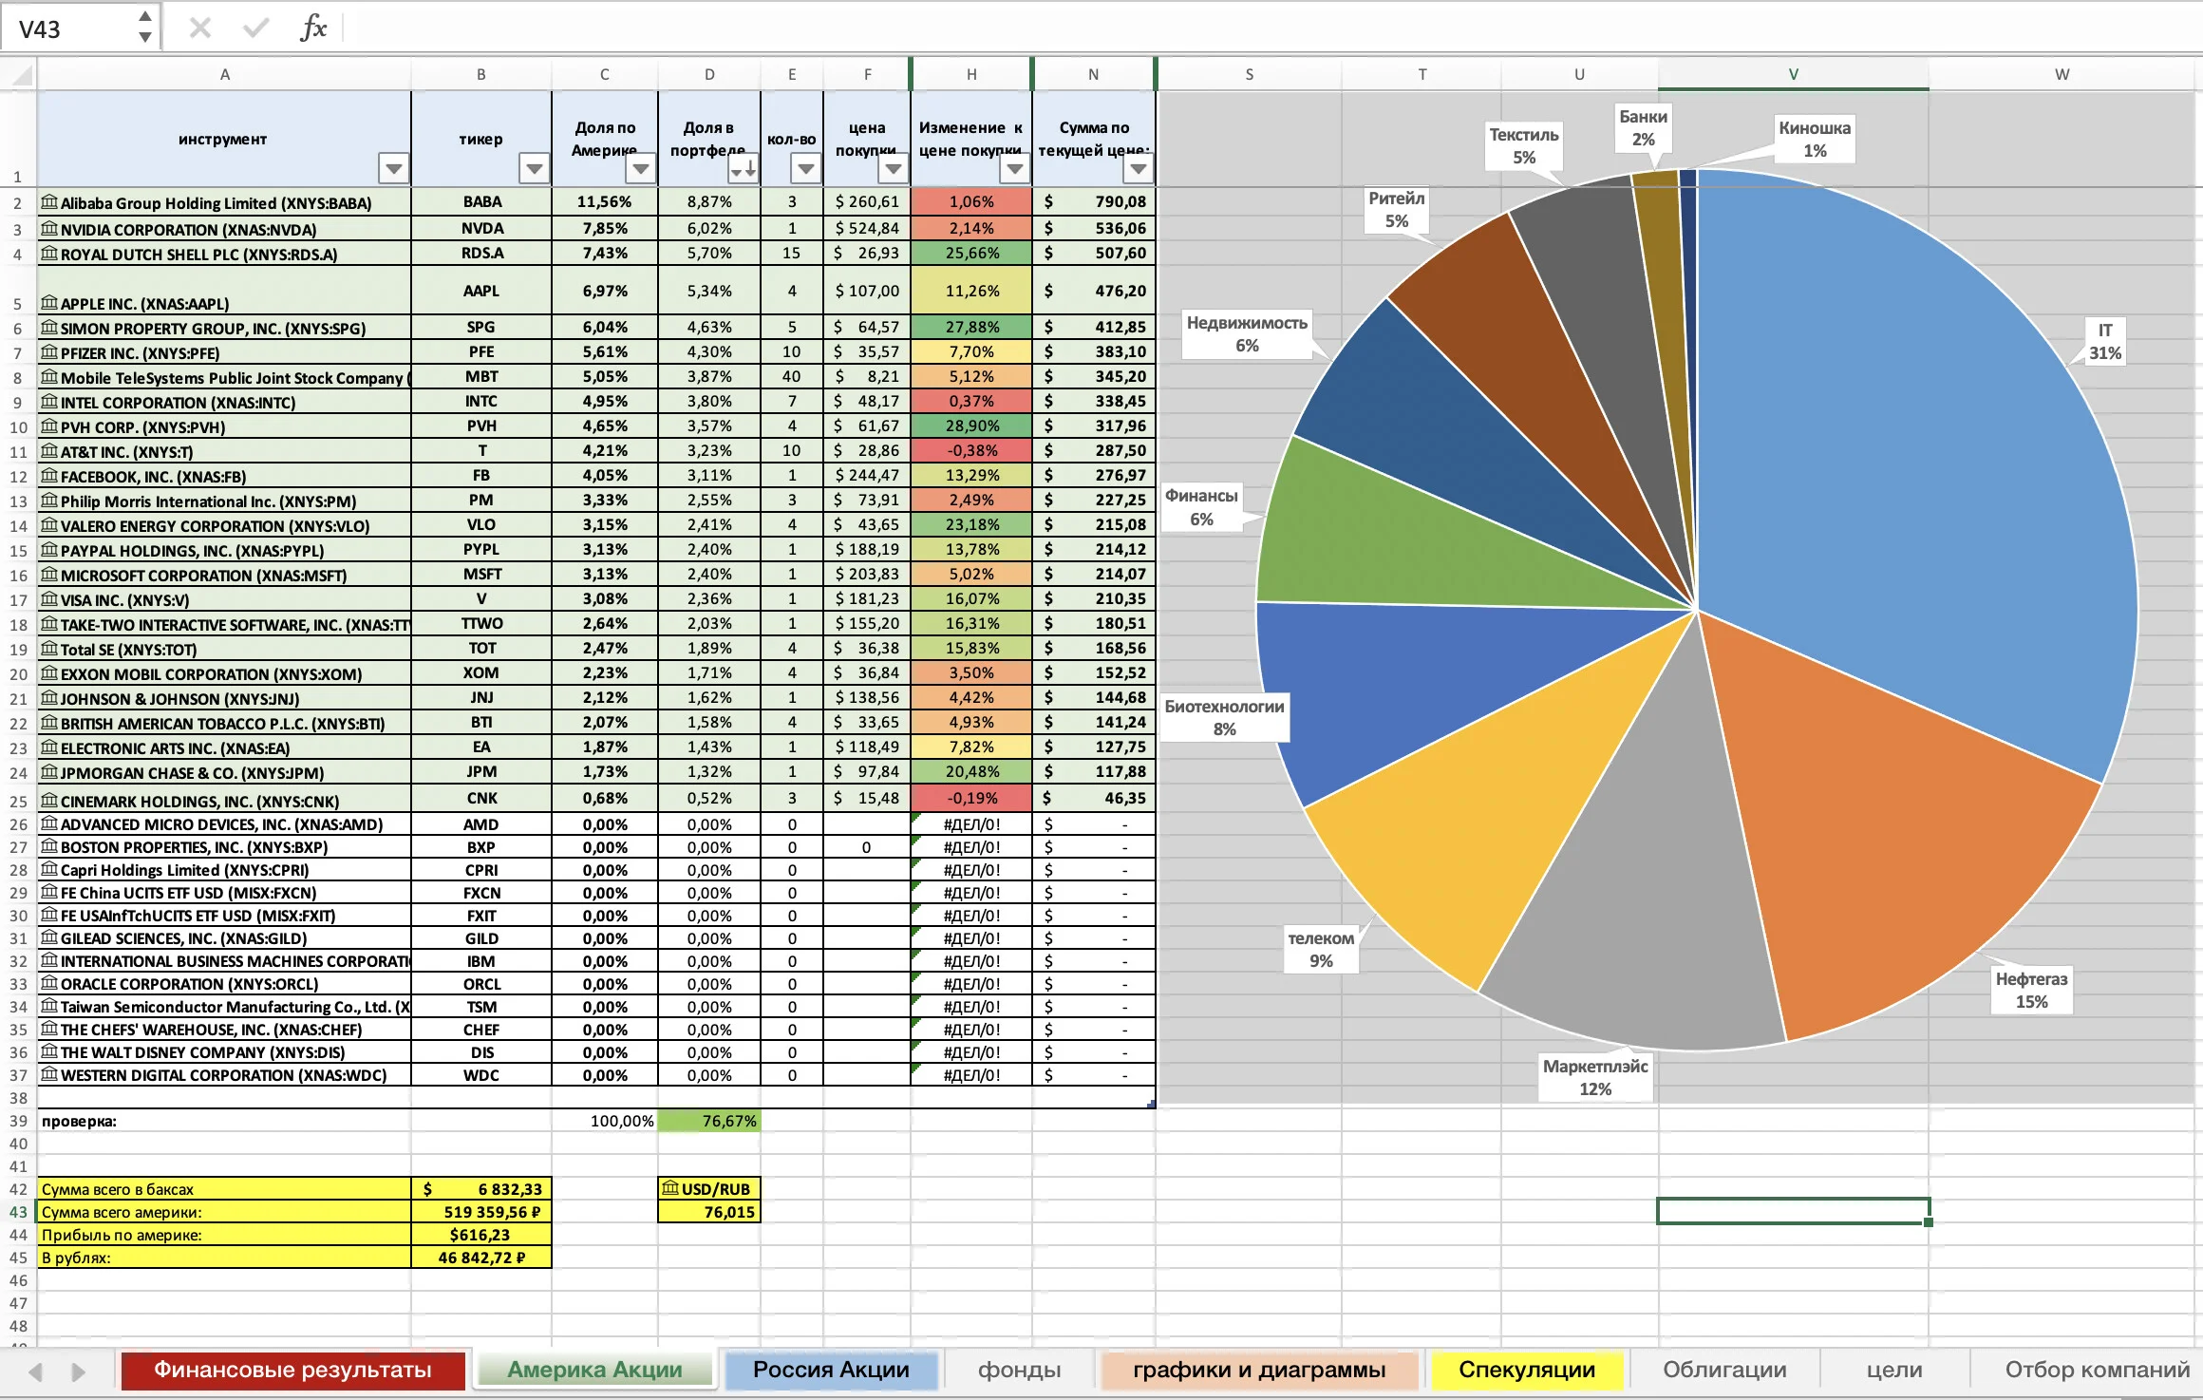Select column N header

pos(1093,74)
